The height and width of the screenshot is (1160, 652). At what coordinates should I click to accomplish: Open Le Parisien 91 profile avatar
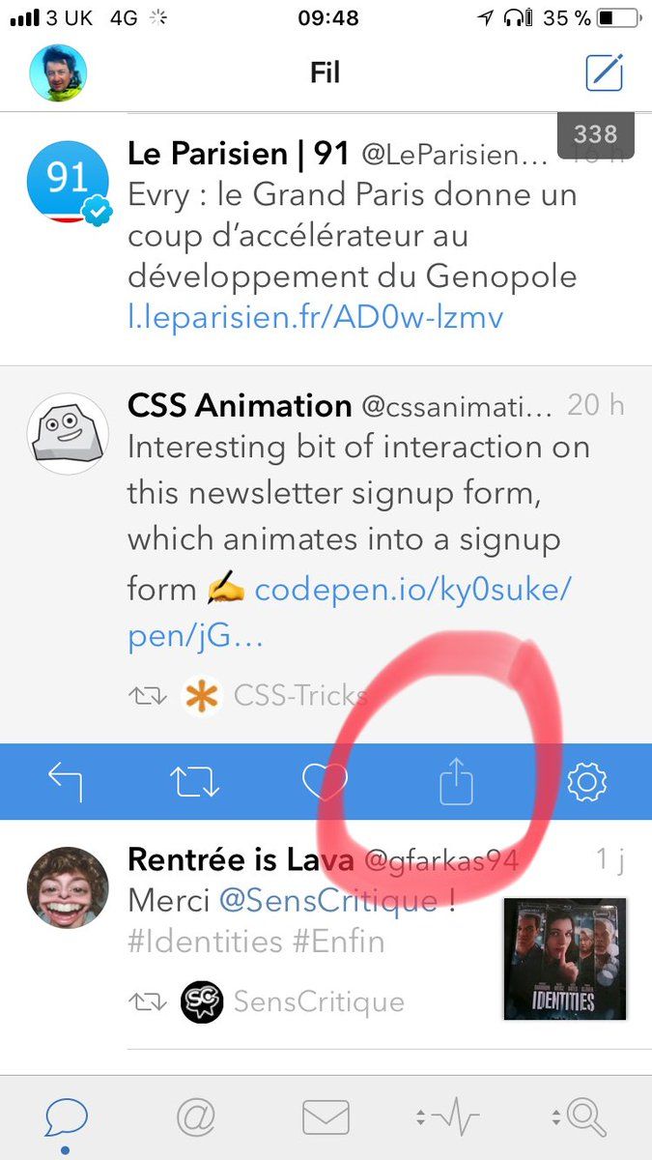click(x=68, y=183)
